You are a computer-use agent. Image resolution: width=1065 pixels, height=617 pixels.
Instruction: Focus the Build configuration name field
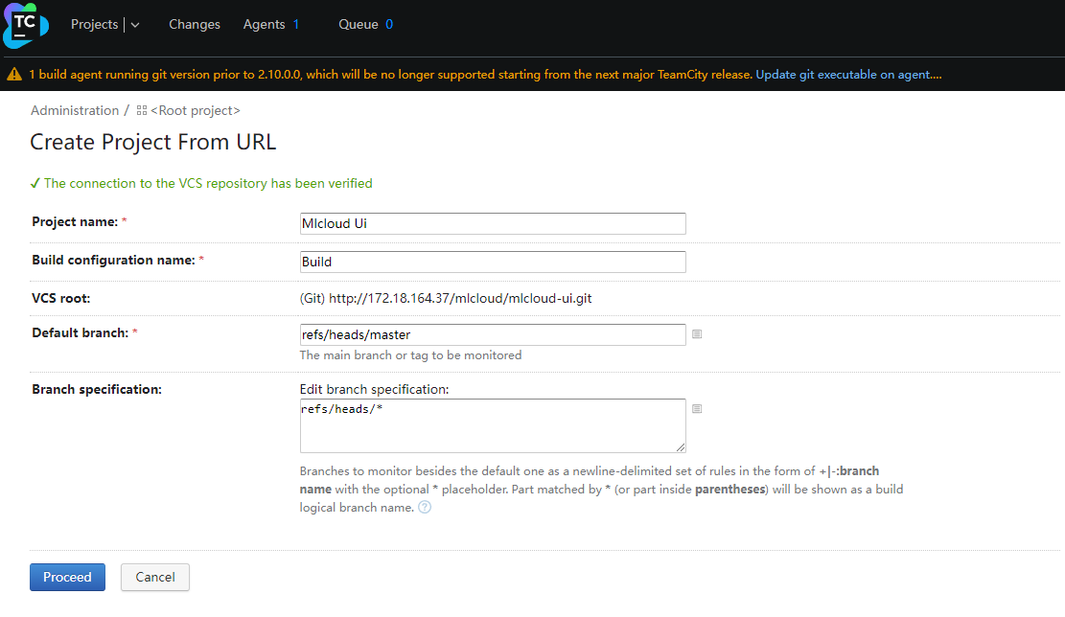[493, 262]
